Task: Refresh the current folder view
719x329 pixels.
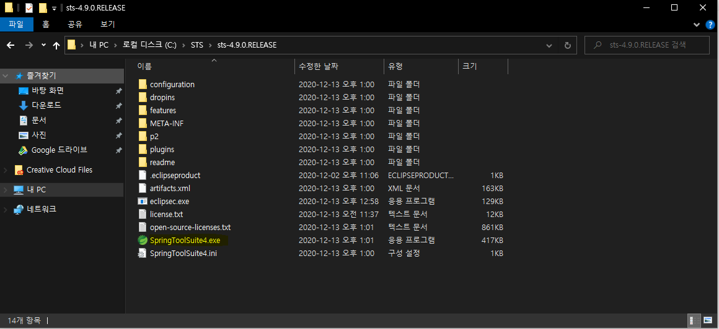Action: tap(567, 45)
